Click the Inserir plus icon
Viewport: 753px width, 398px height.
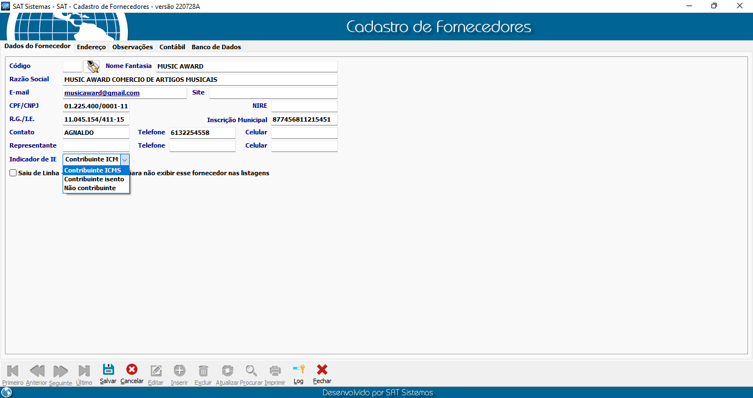(x=180, y=371)
